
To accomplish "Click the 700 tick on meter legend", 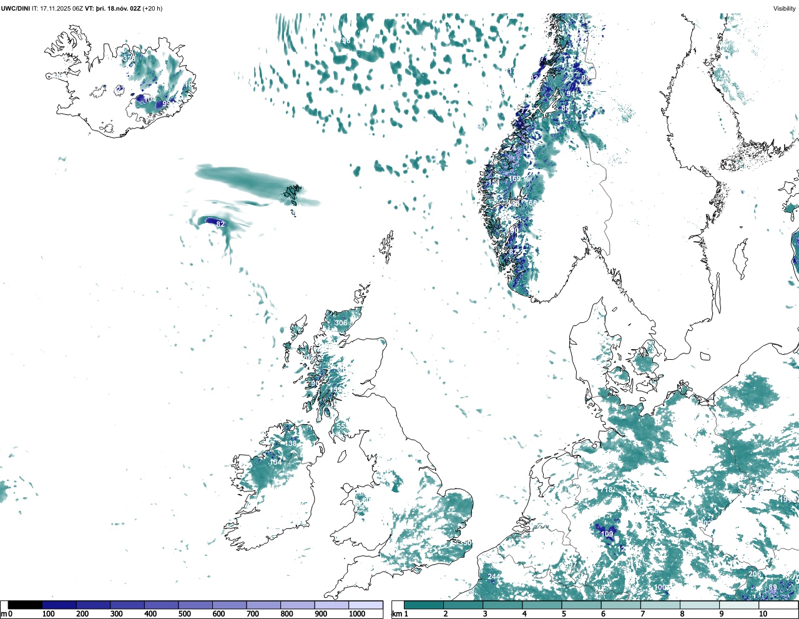I will (253, 614).
